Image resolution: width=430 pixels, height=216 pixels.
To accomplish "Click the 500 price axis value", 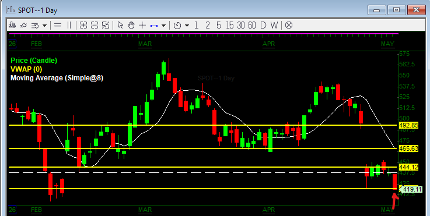I will (x=404, y=119).
